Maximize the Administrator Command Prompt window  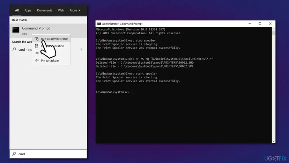point(260,24)
